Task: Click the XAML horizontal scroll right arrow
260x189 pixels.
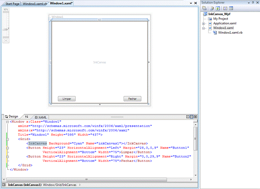Action: (191, 179)
